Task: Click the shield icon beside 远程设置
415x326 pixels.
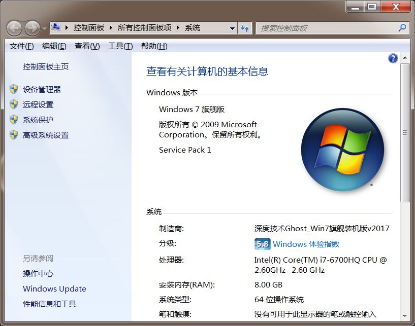Action: tap(14, 104)
